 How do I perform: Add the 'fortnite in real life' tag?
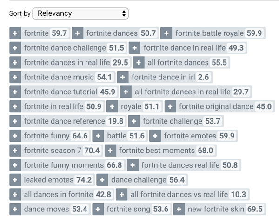(x=15, y=106)
